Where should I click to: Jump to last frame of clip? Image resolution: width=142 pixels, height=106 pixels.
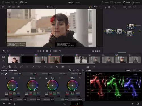coord(55,51)
